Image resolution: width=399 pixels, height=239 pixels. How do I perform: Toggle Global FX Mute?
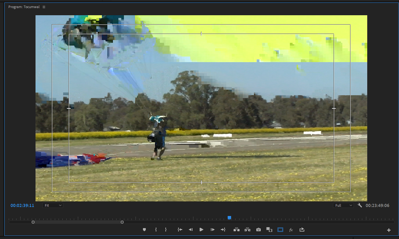[x=291, y=229]
